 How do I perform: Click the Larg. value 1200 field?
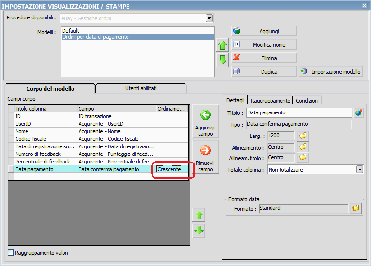281,136
